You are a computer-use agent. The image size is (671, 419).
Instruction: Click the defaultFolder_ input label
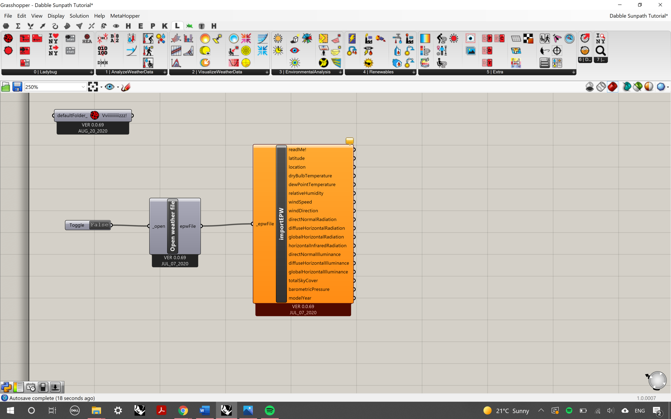(72, 116)
